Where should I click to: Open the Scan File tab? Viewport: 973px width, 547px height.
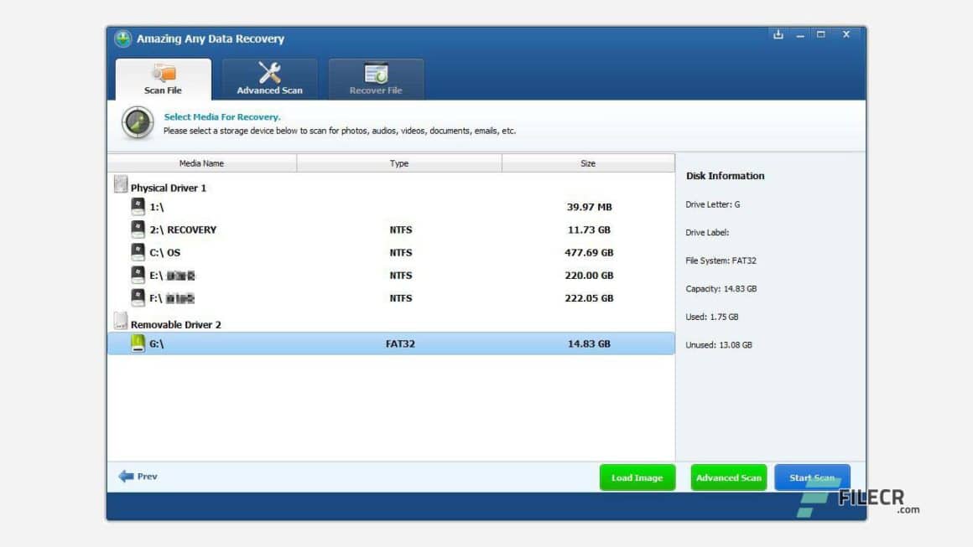pyautogui.click(x=164, y=80)
